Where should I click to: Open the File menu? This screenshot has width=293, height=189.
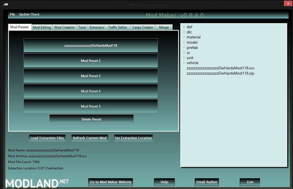click(12, 14)
